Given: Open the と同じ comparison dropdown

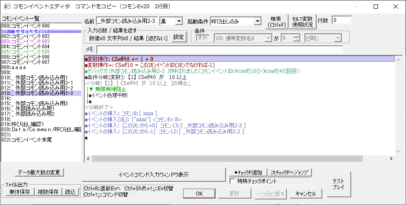Looking at the screenshot, I should (323, 38).
